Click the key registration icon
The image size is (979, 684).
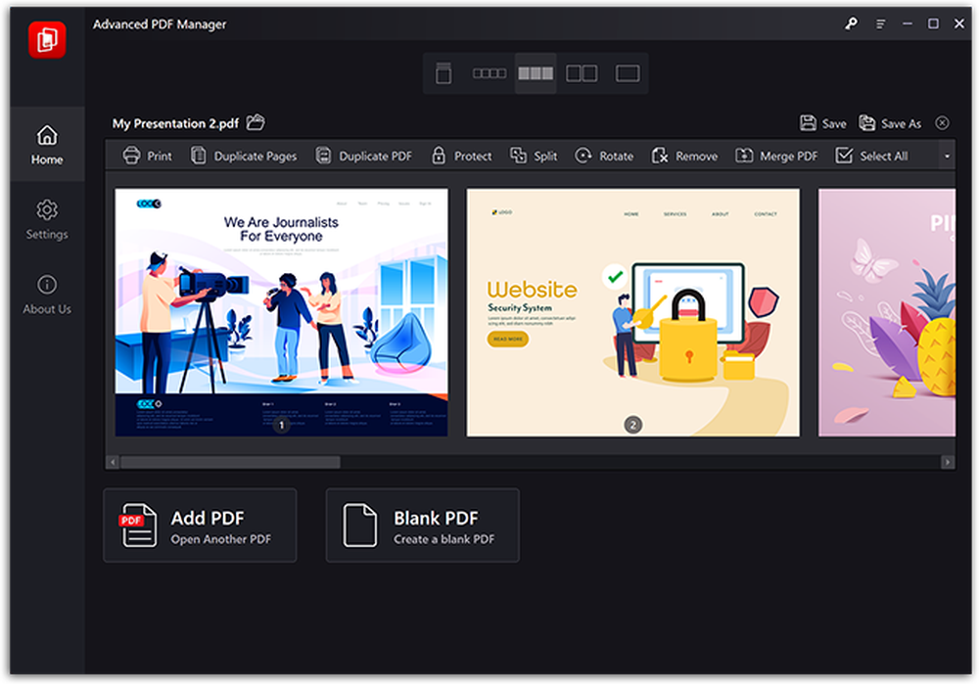[851, 23]
